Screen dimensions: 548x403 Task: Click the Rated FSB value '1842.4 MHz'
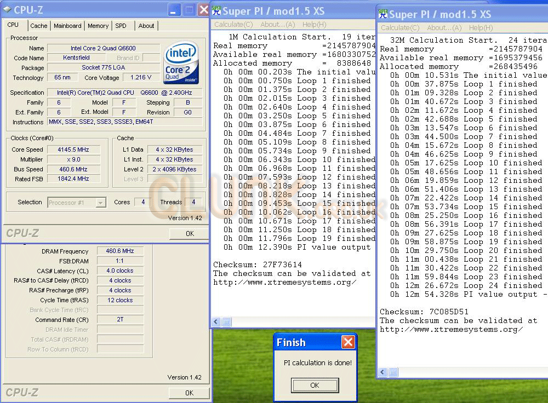point(73,179)
